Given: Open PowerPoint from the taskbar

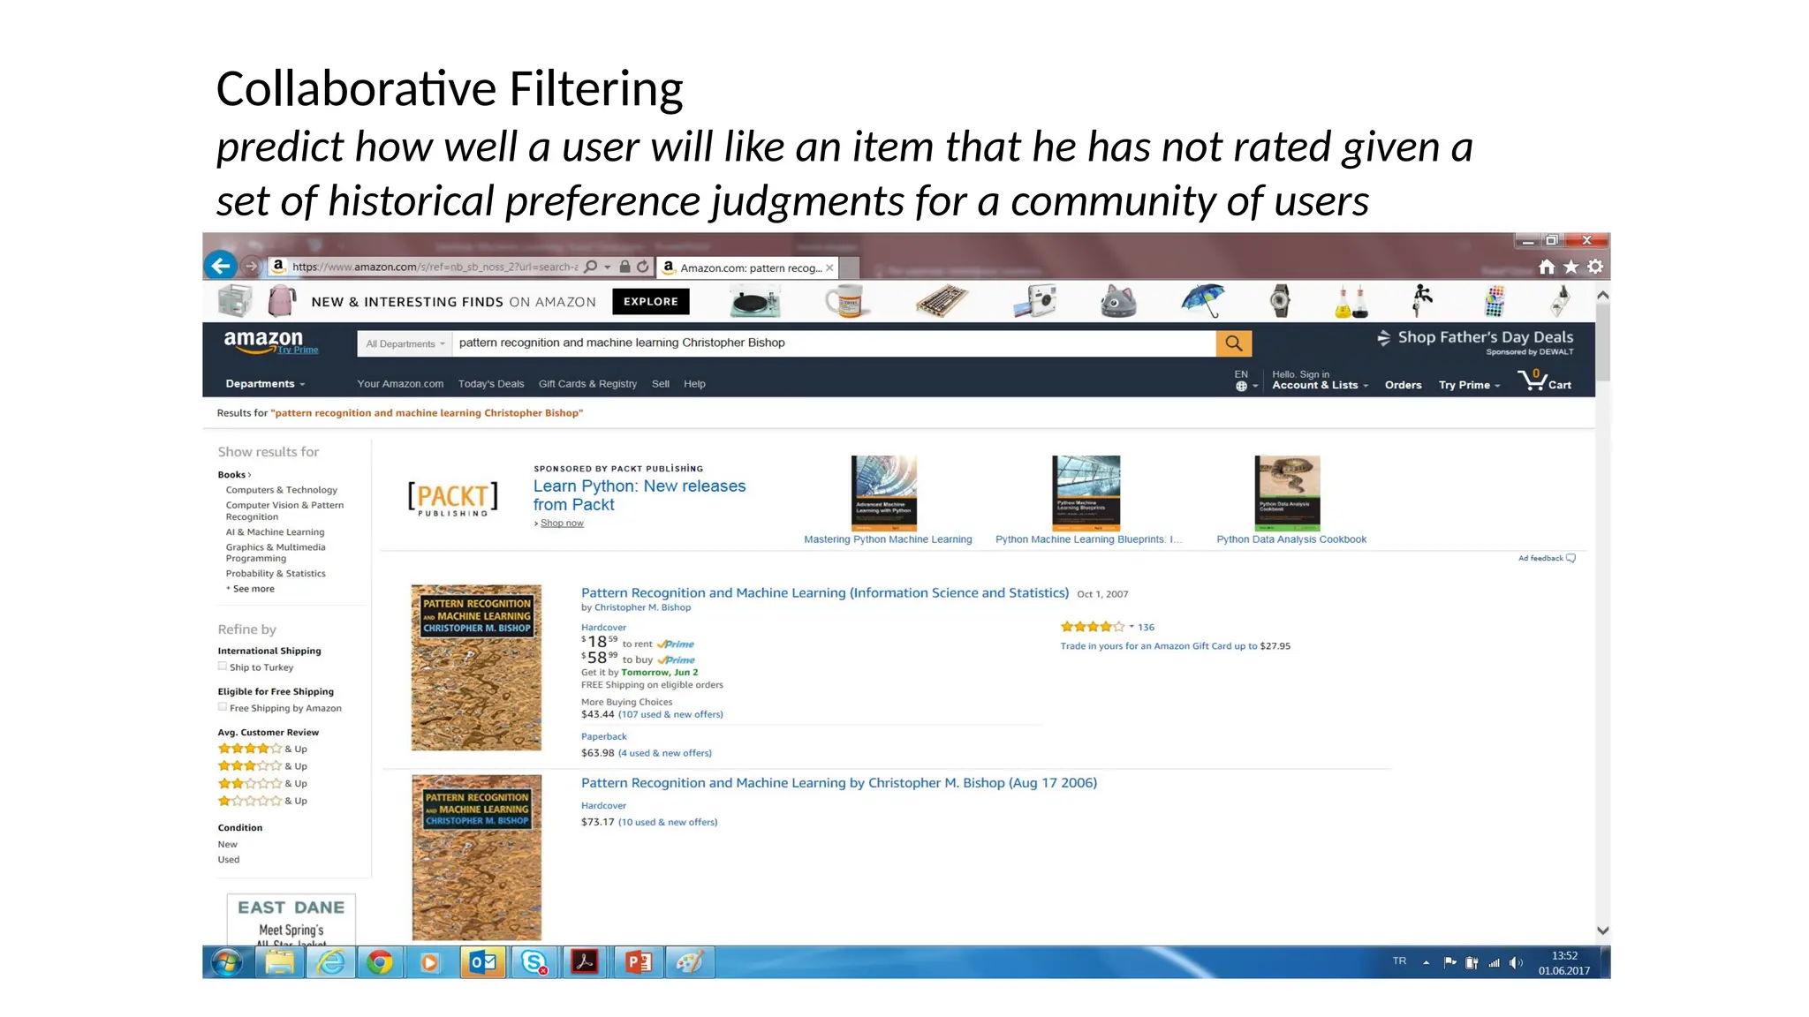Looking at the screenshot, I should pos(639,962).
